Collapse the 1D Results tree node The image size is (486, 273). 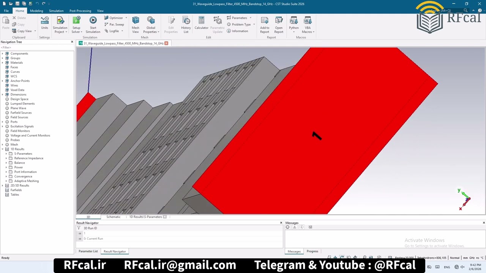[2, 149]
